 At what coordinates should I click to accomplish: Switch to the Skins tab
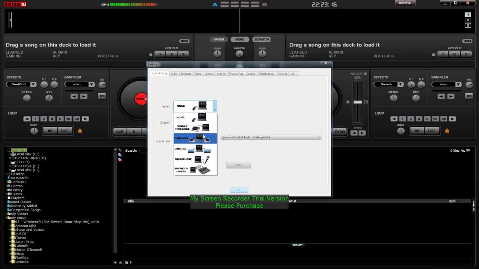click(174, 74)
